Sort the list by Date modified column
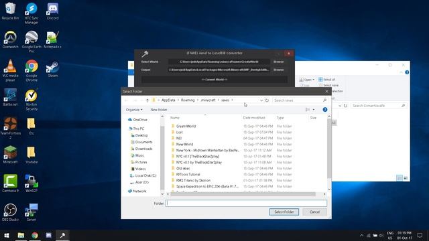 (x=254, y=118)
